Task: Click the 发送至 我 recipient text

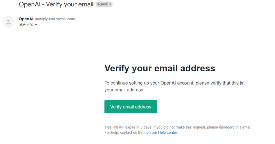Action: (26, 25)
